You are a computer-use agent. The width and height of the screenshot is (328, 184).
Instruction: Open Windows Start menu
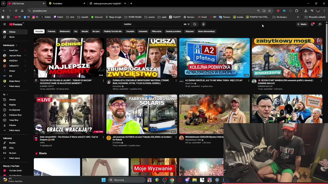point(104,180)
